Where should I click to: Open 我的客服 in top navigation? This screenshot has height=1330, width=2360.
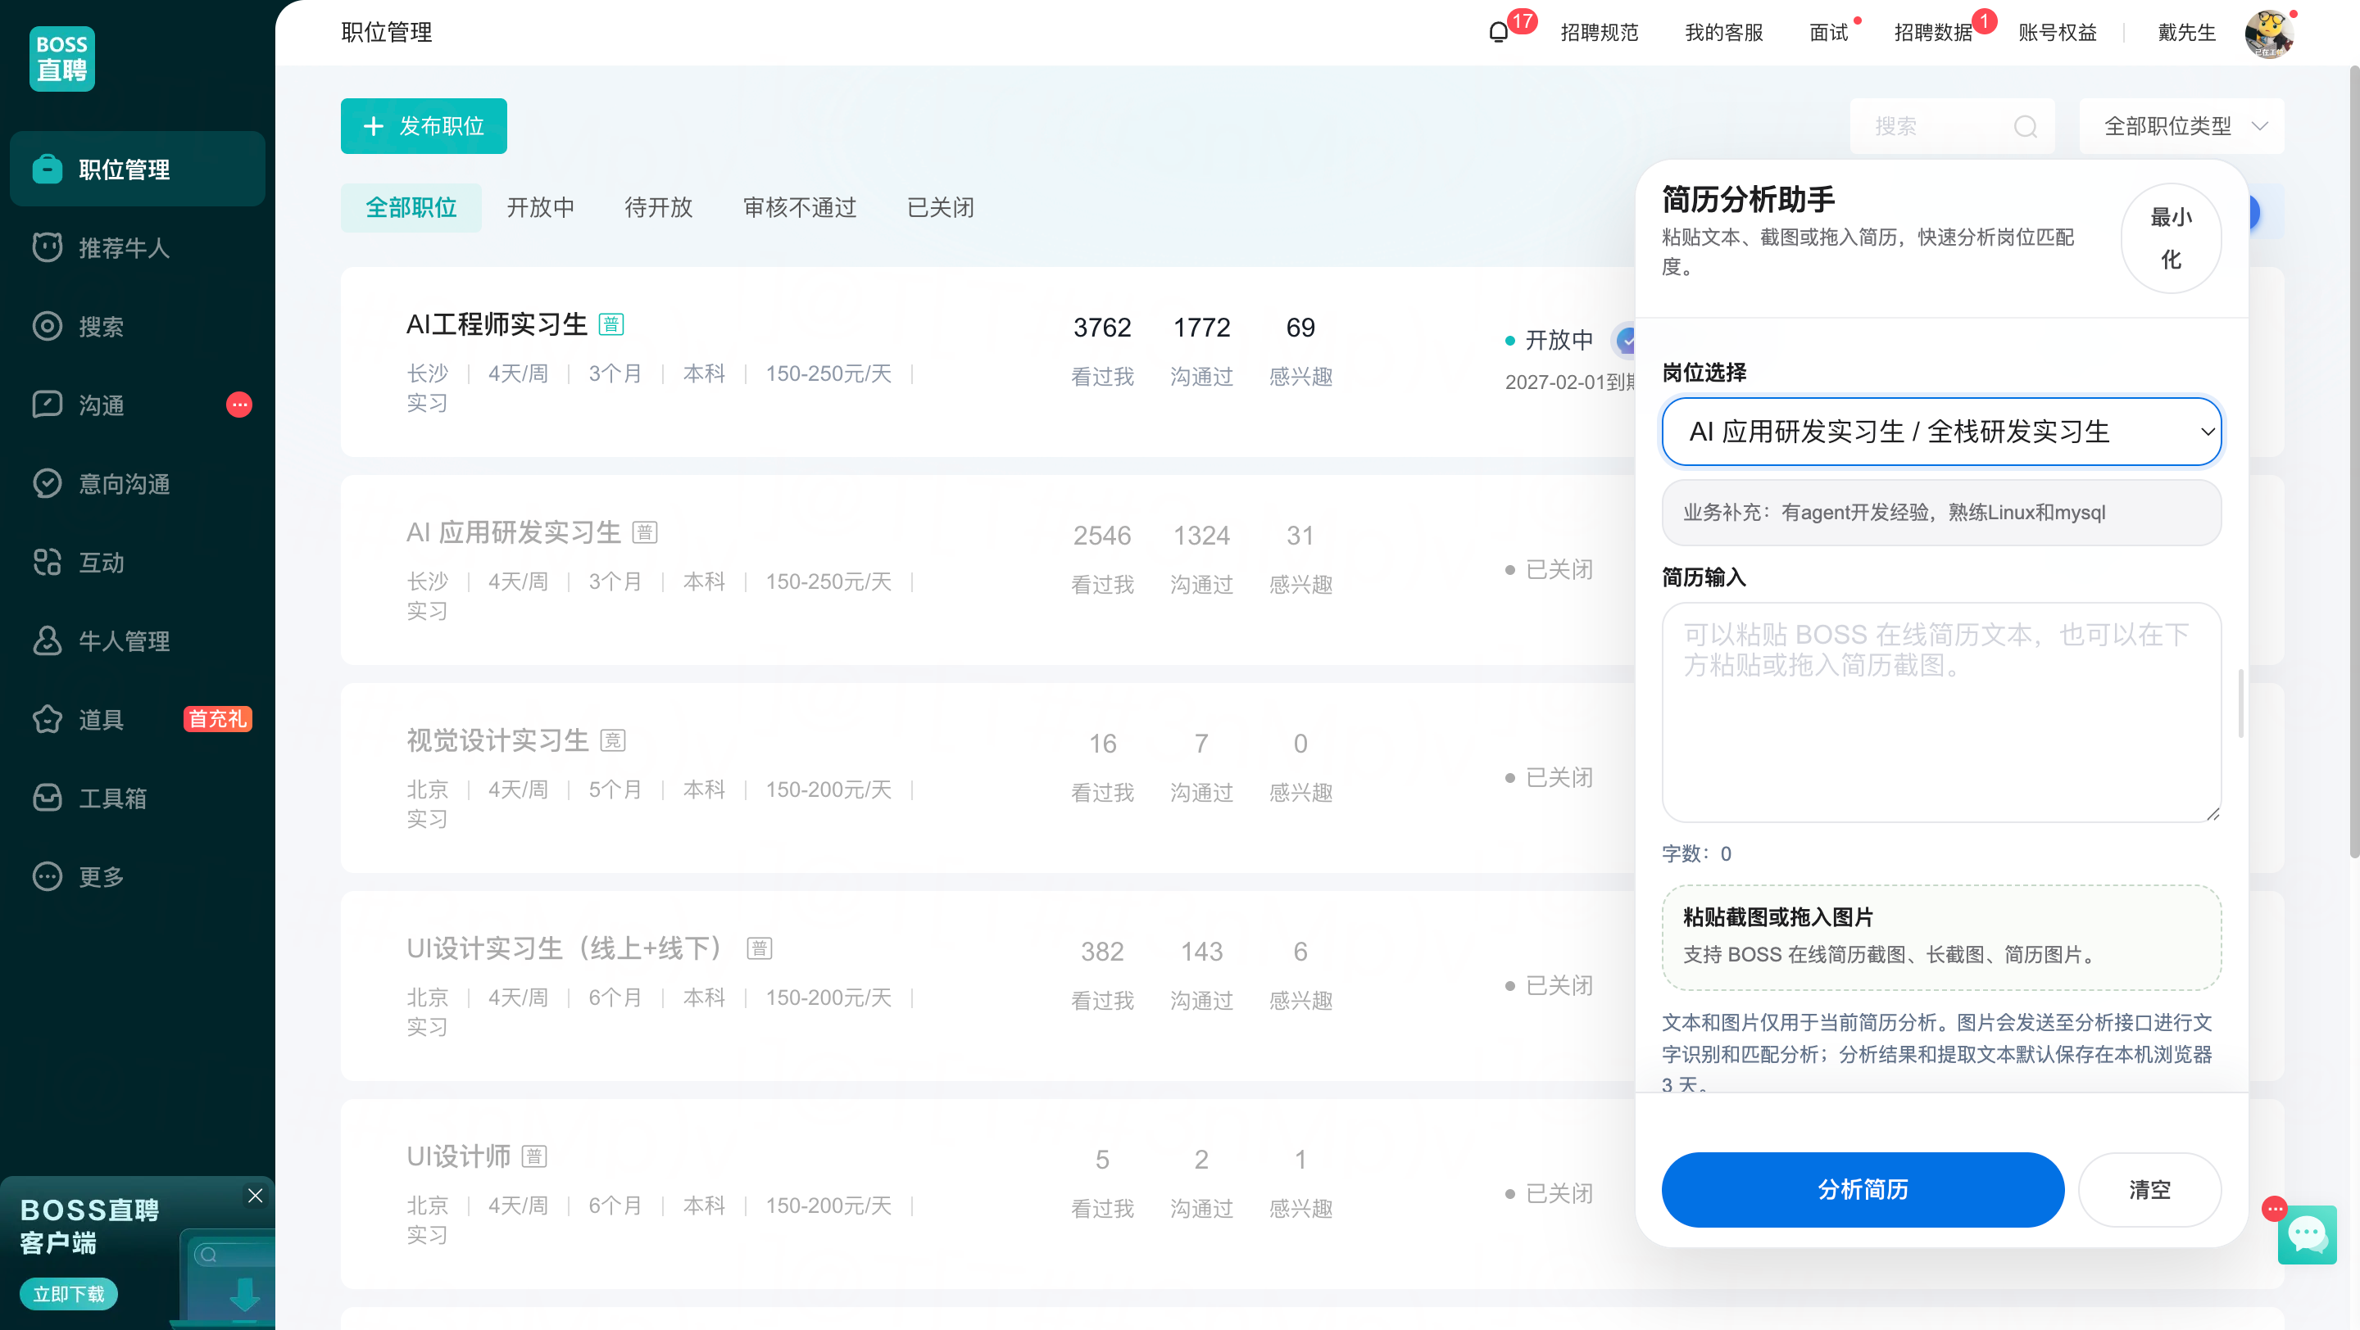point(1723,33)
